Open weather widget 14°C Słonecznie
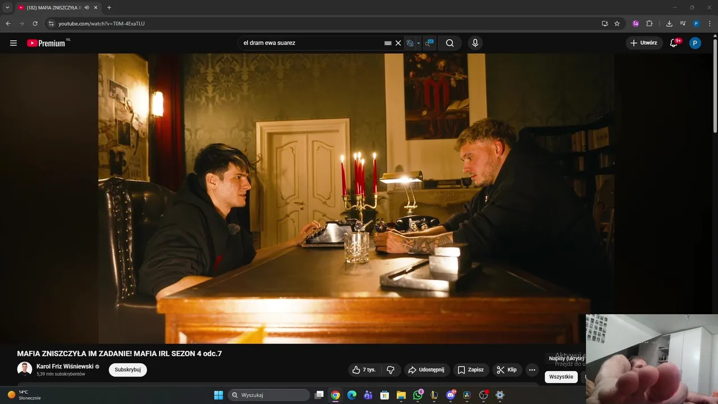718x404 pixels. click(25, 395)
